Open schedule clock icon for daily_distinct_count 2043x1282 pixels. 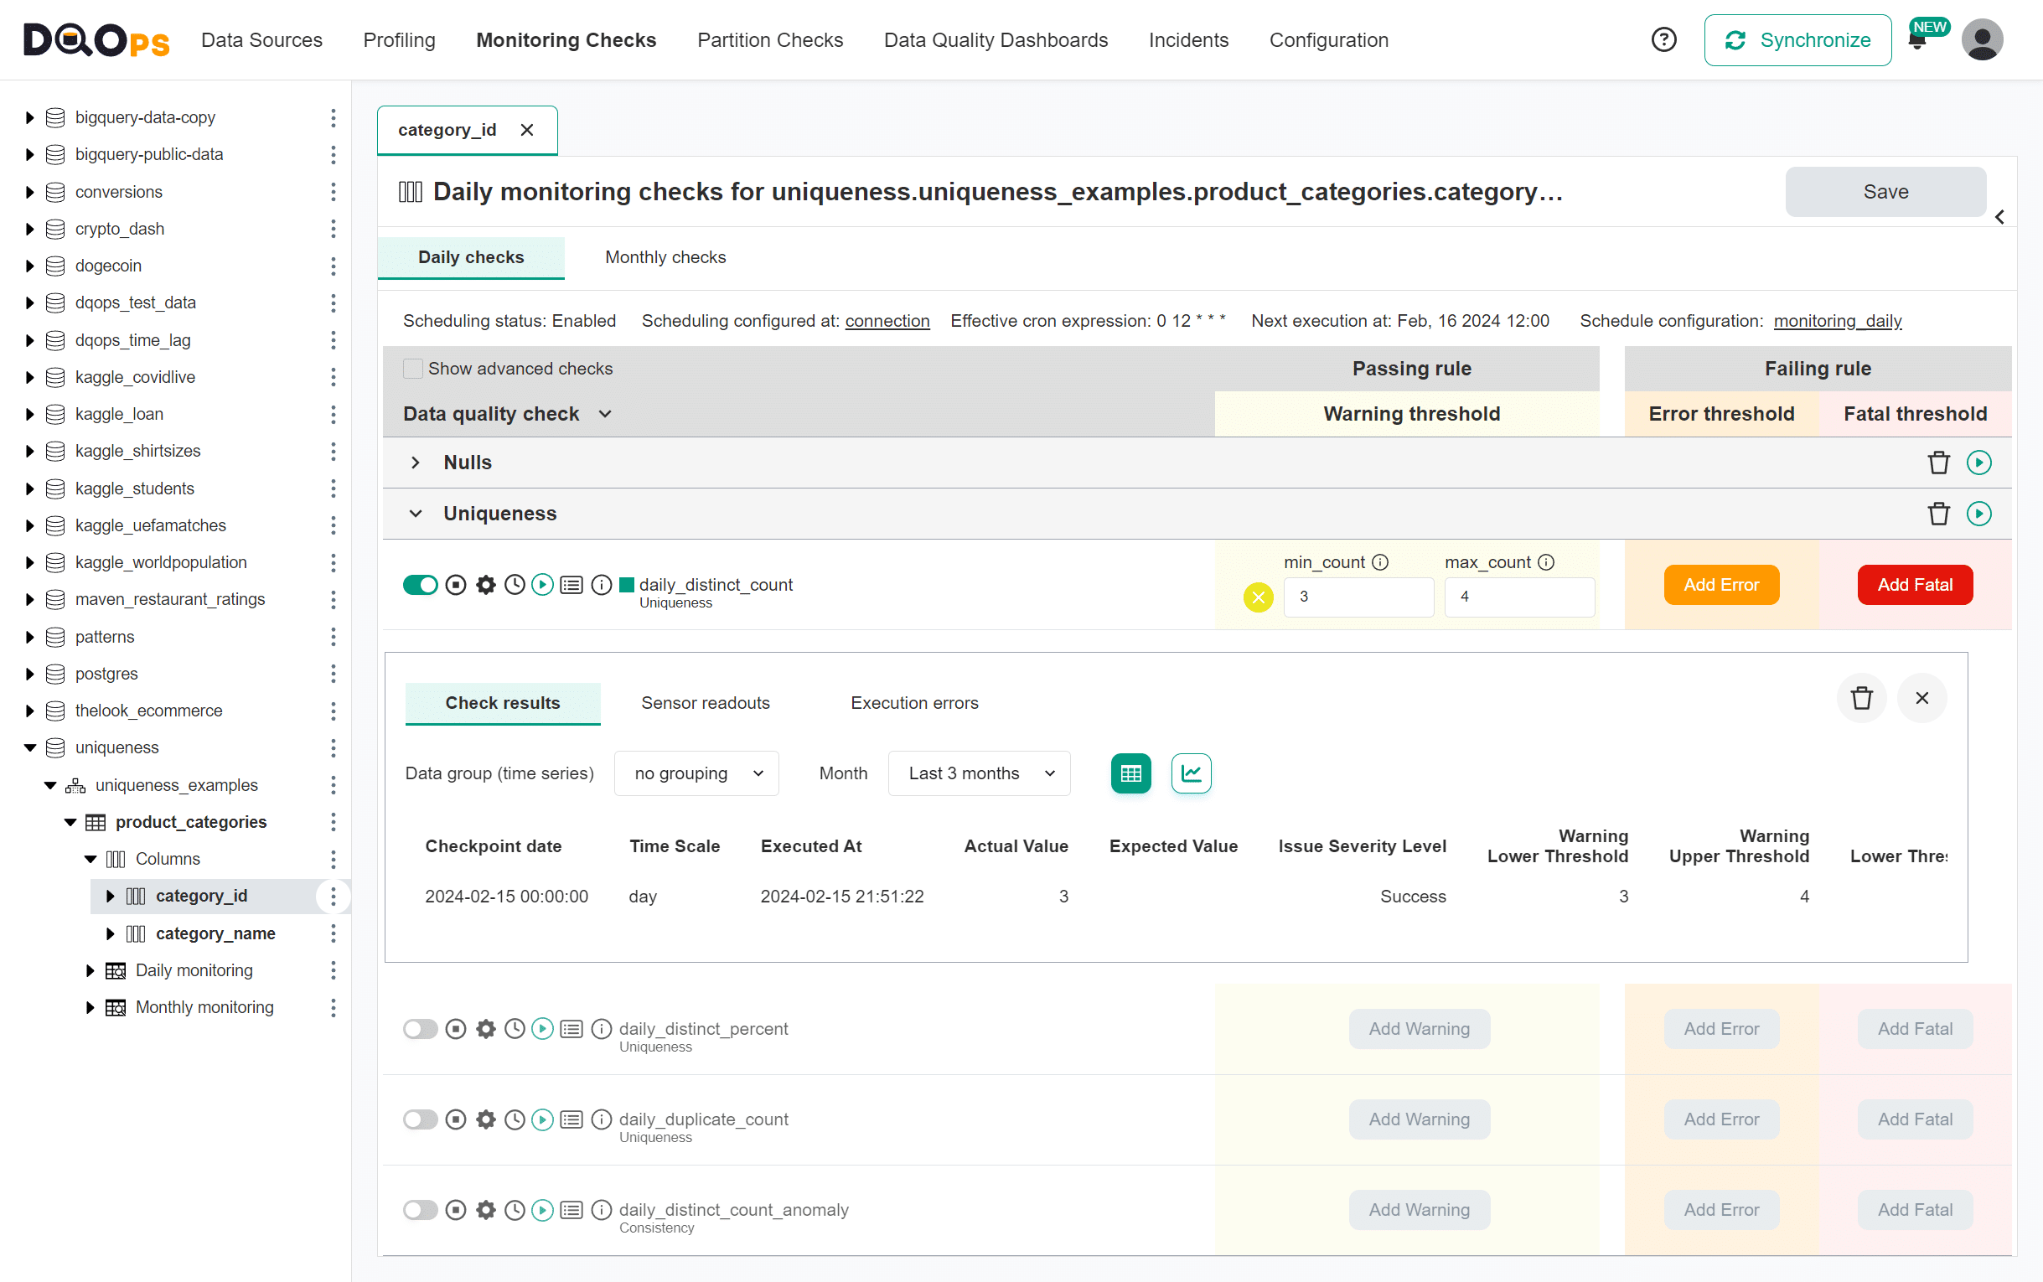point(514,584)
